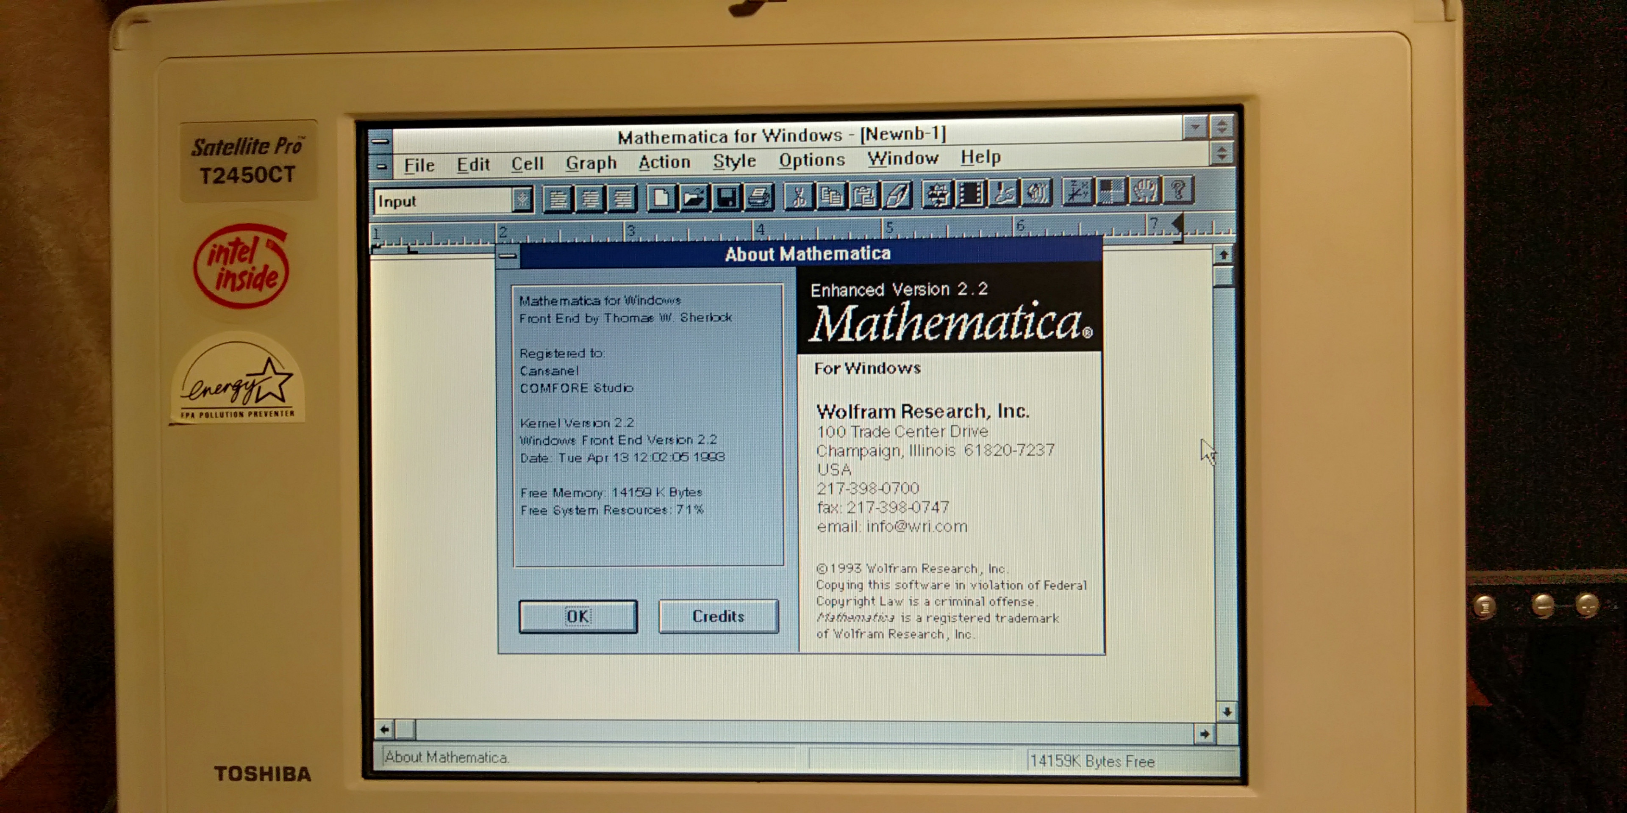Click the 'email: info@wri.com' text
1627x813 pixels.
892,526
